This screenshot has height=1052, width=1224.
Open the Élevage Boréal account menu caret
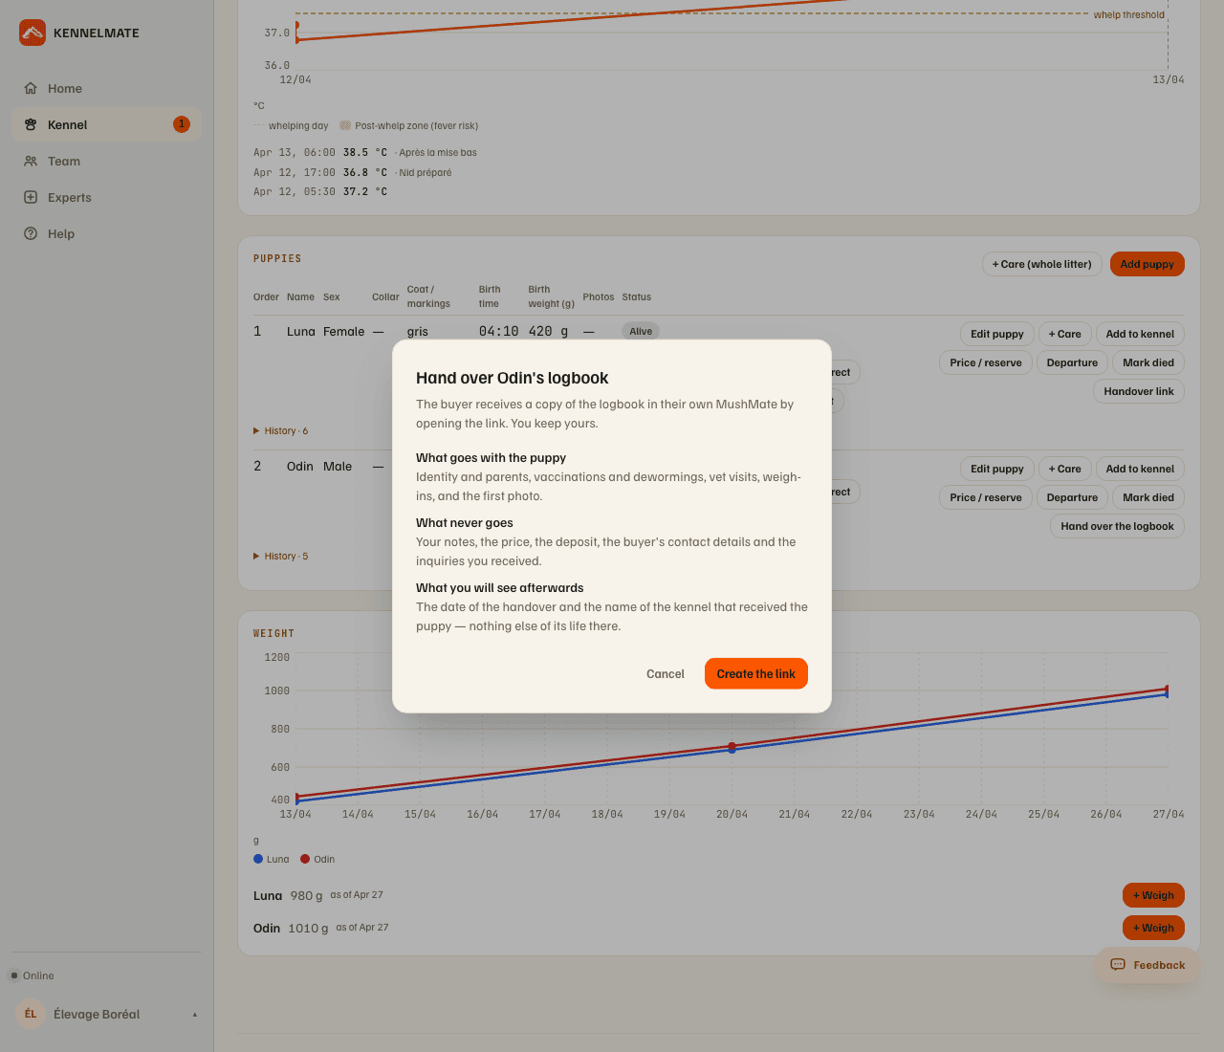pyautogui.click(x=195, y=1015)
